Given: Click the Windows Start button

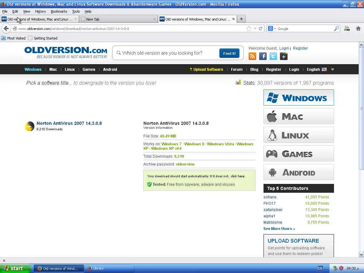Looking at the screenshot, I should click(x=15, y=268).
